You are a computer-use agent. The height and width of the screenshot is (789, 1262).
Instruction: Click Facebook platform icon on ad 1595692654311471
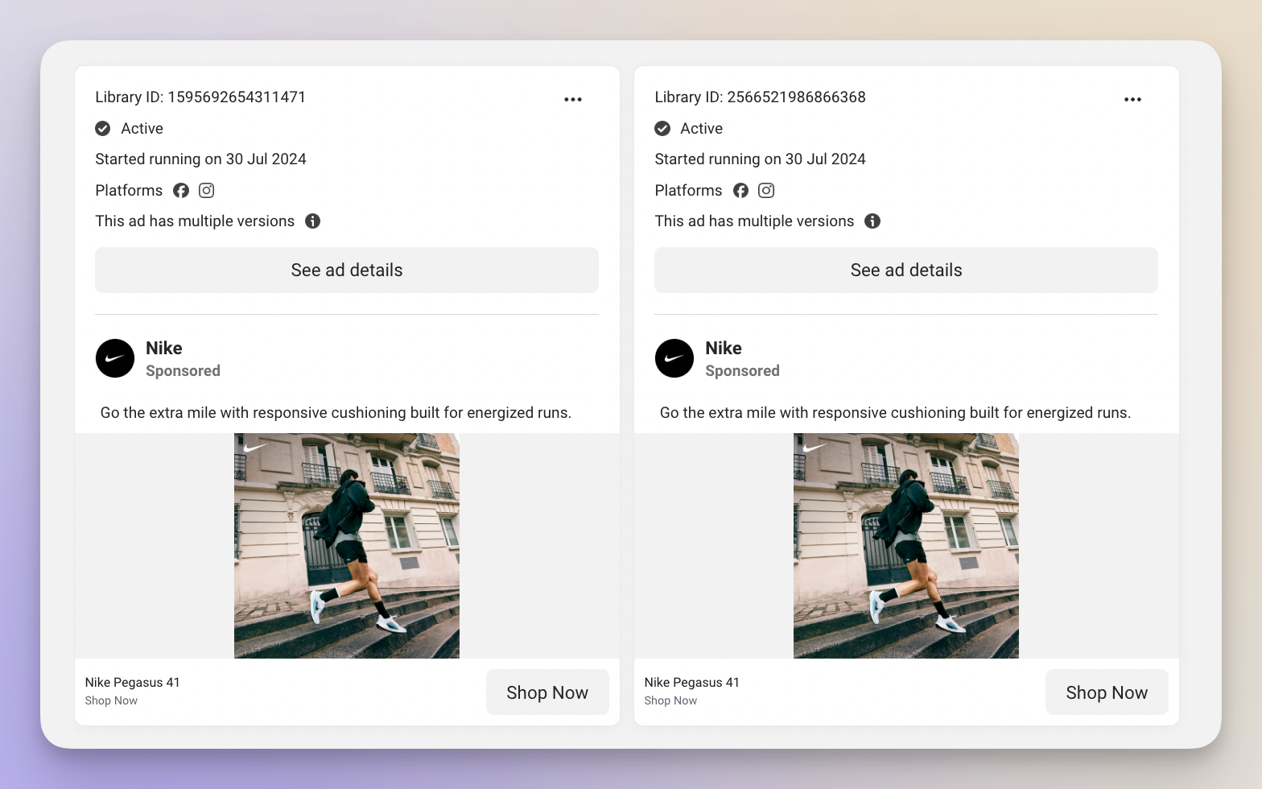click(181, 191)
